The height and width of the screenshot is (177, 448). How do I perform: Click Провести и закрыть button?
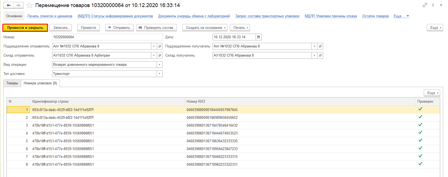coord(25,28)
